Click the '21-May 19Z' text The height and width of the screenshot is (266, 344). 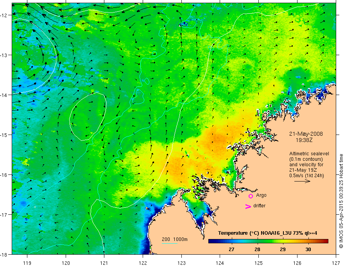coord(303,170)
